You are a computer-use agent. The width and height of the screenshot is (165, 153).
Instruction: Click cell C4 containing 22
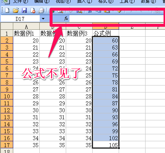79,54
